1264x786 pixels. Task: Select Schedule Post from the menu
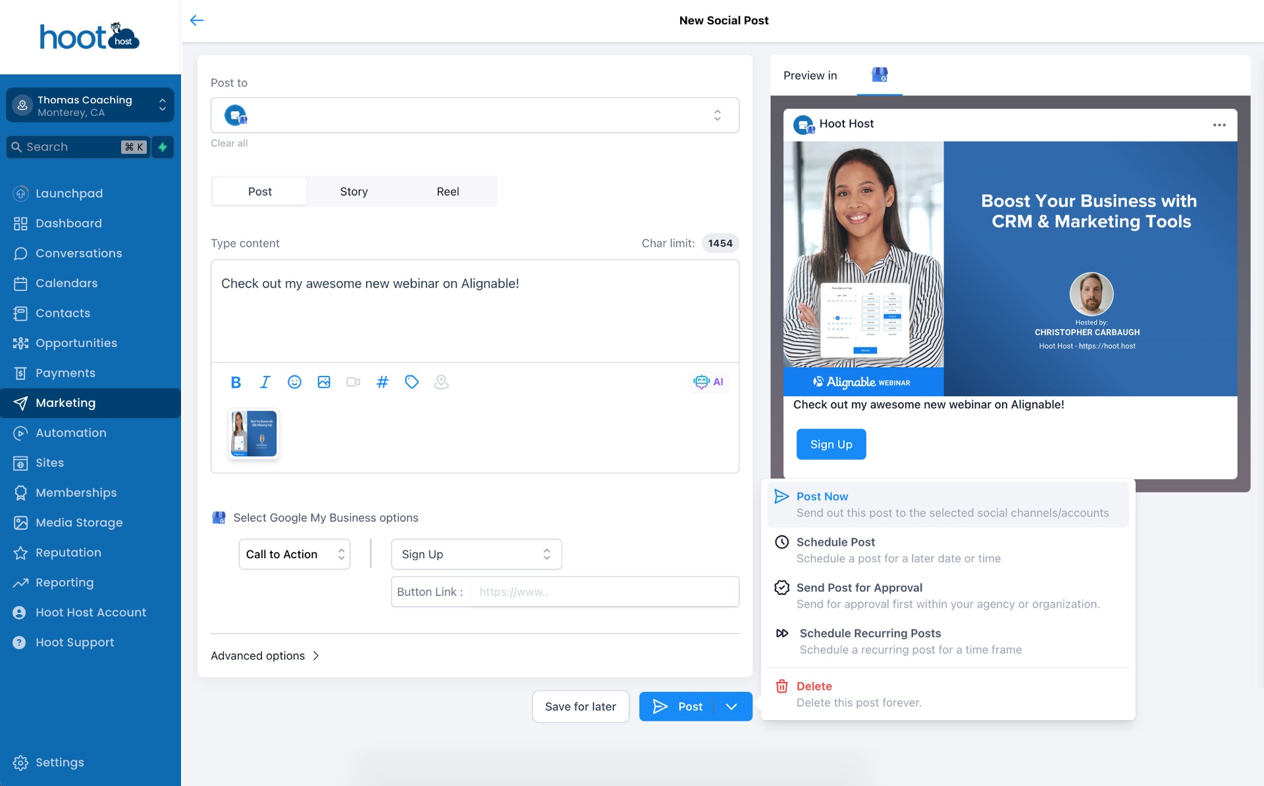[835, 542]
